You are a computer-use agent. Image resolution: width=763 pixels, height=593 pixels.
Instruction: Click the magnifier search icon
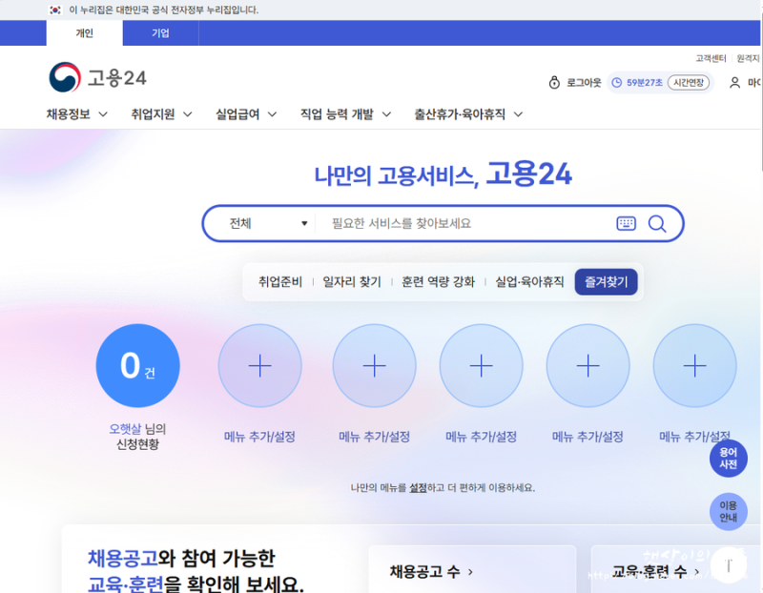pyautogui.click(x=657, y=224)
